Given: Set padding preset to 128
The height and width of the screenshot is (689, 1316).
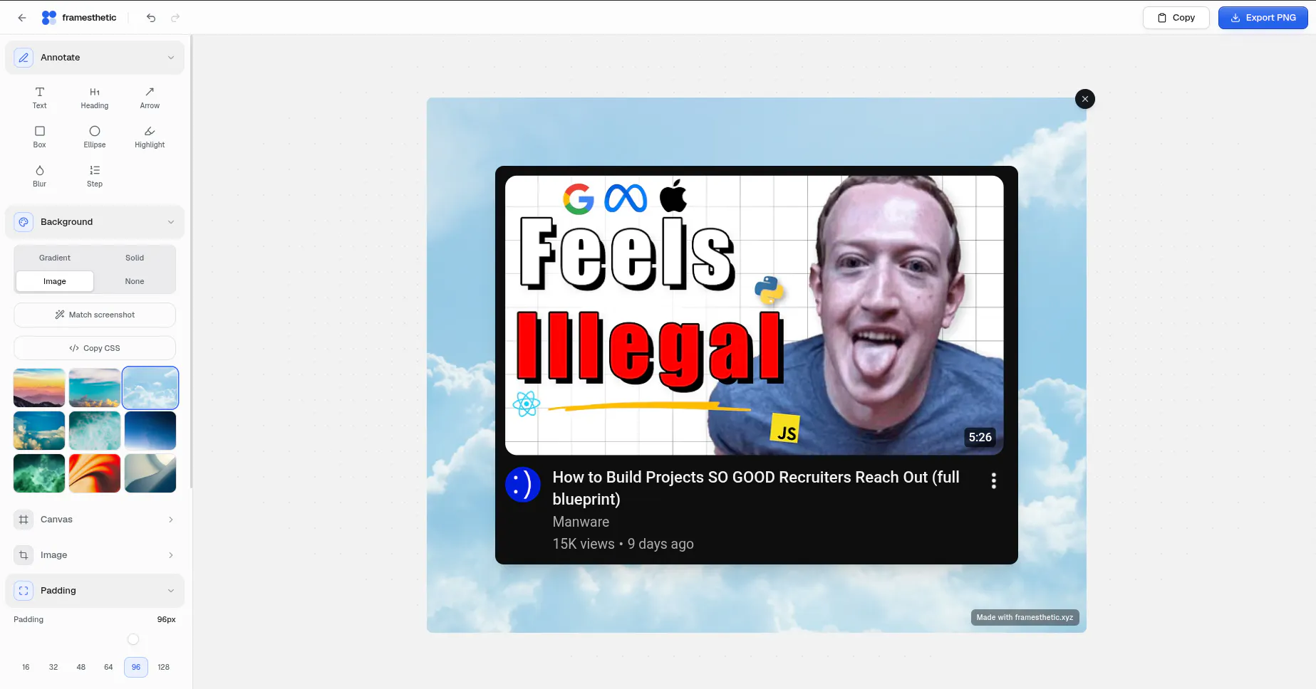Looking at the screenshot, I should point(164,667).
